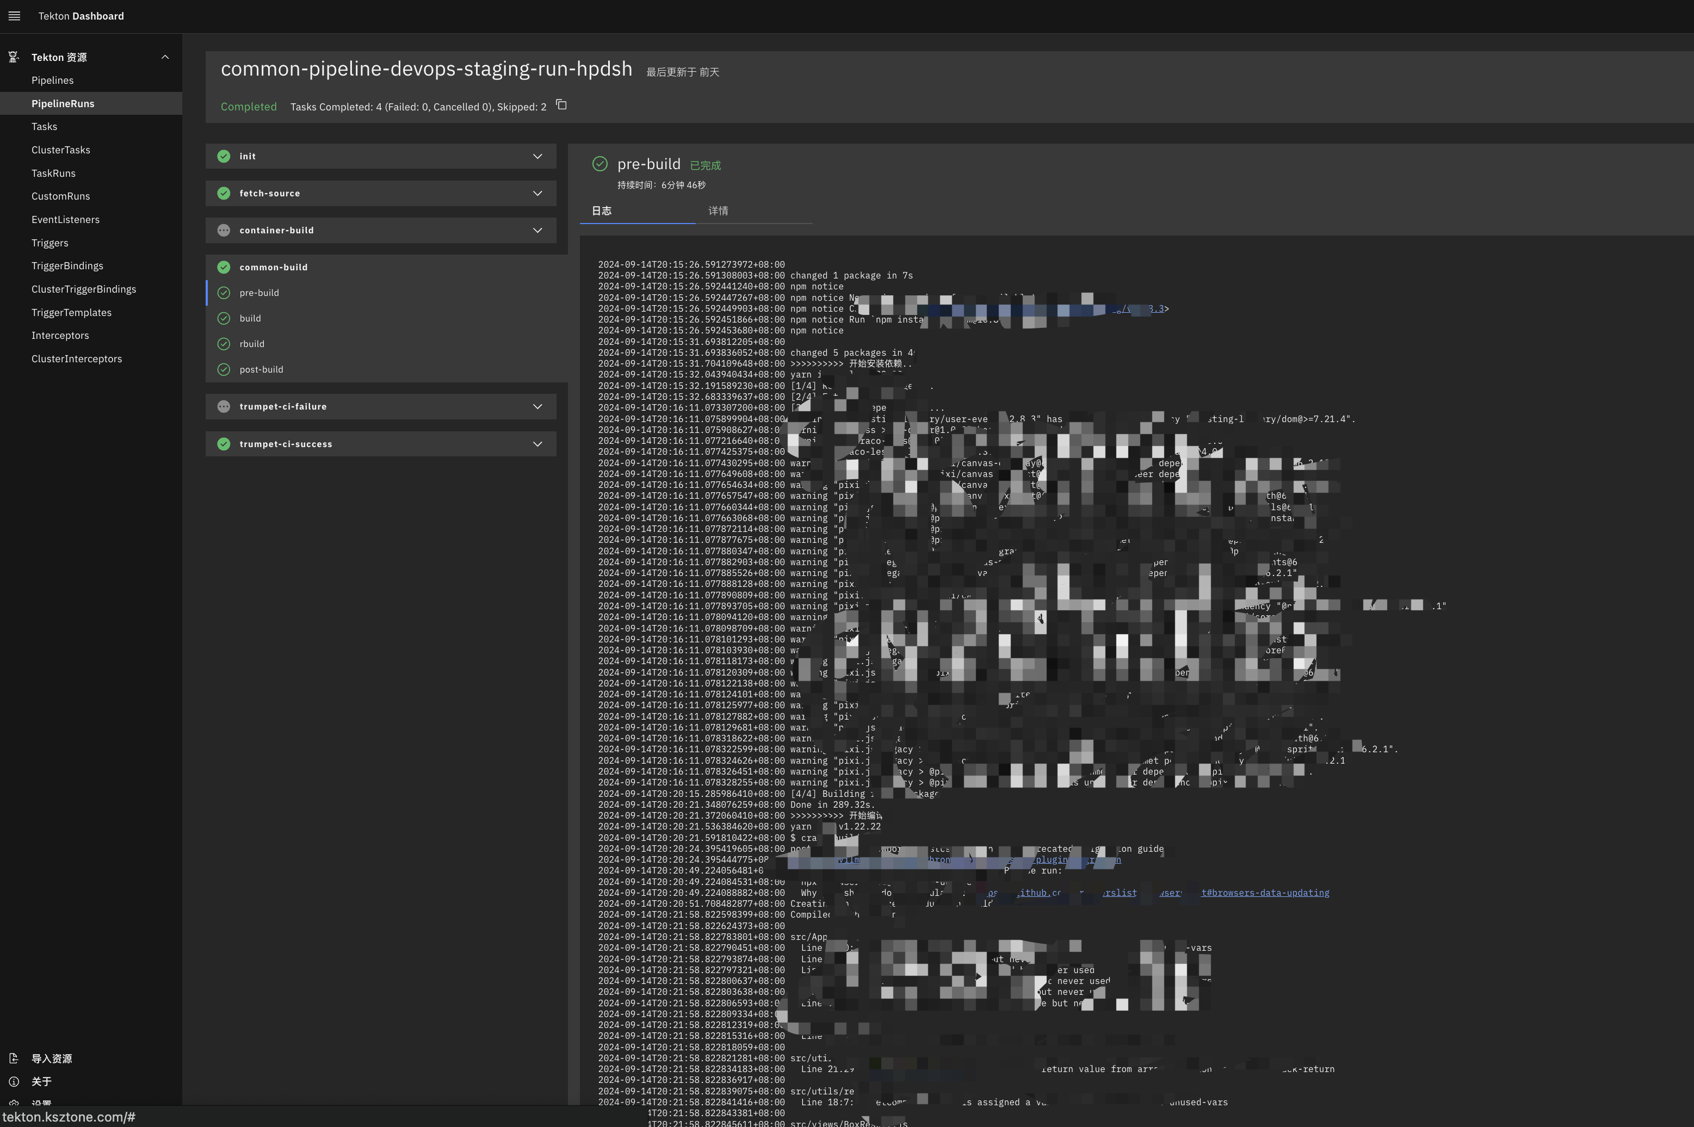Click green check icon of init task
The width and height of the screenshot is (1694, 1127).
(x=224, y=156)
